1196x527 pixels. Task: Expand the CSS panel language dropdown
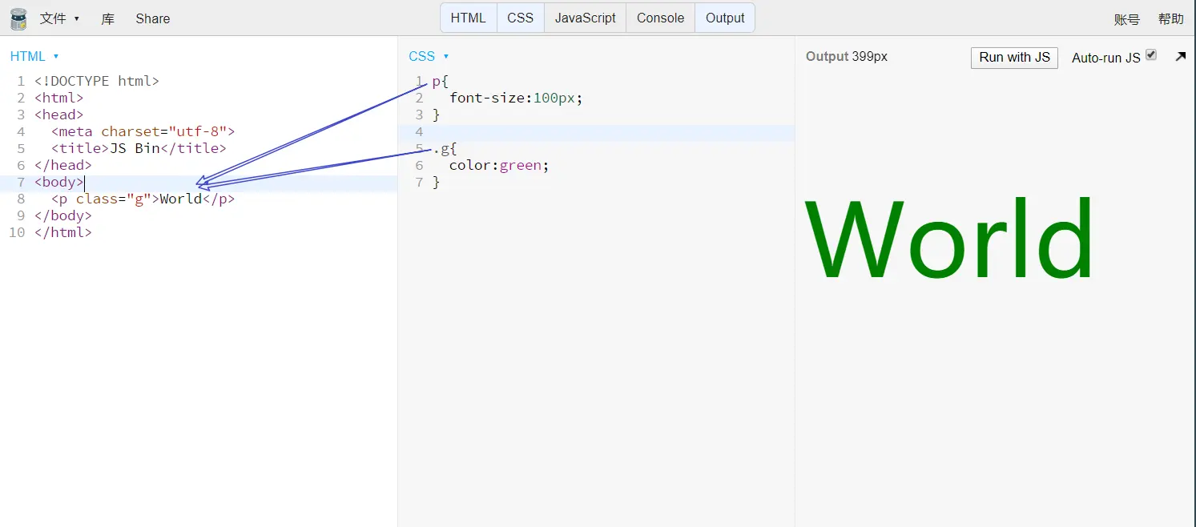(429, 56)
